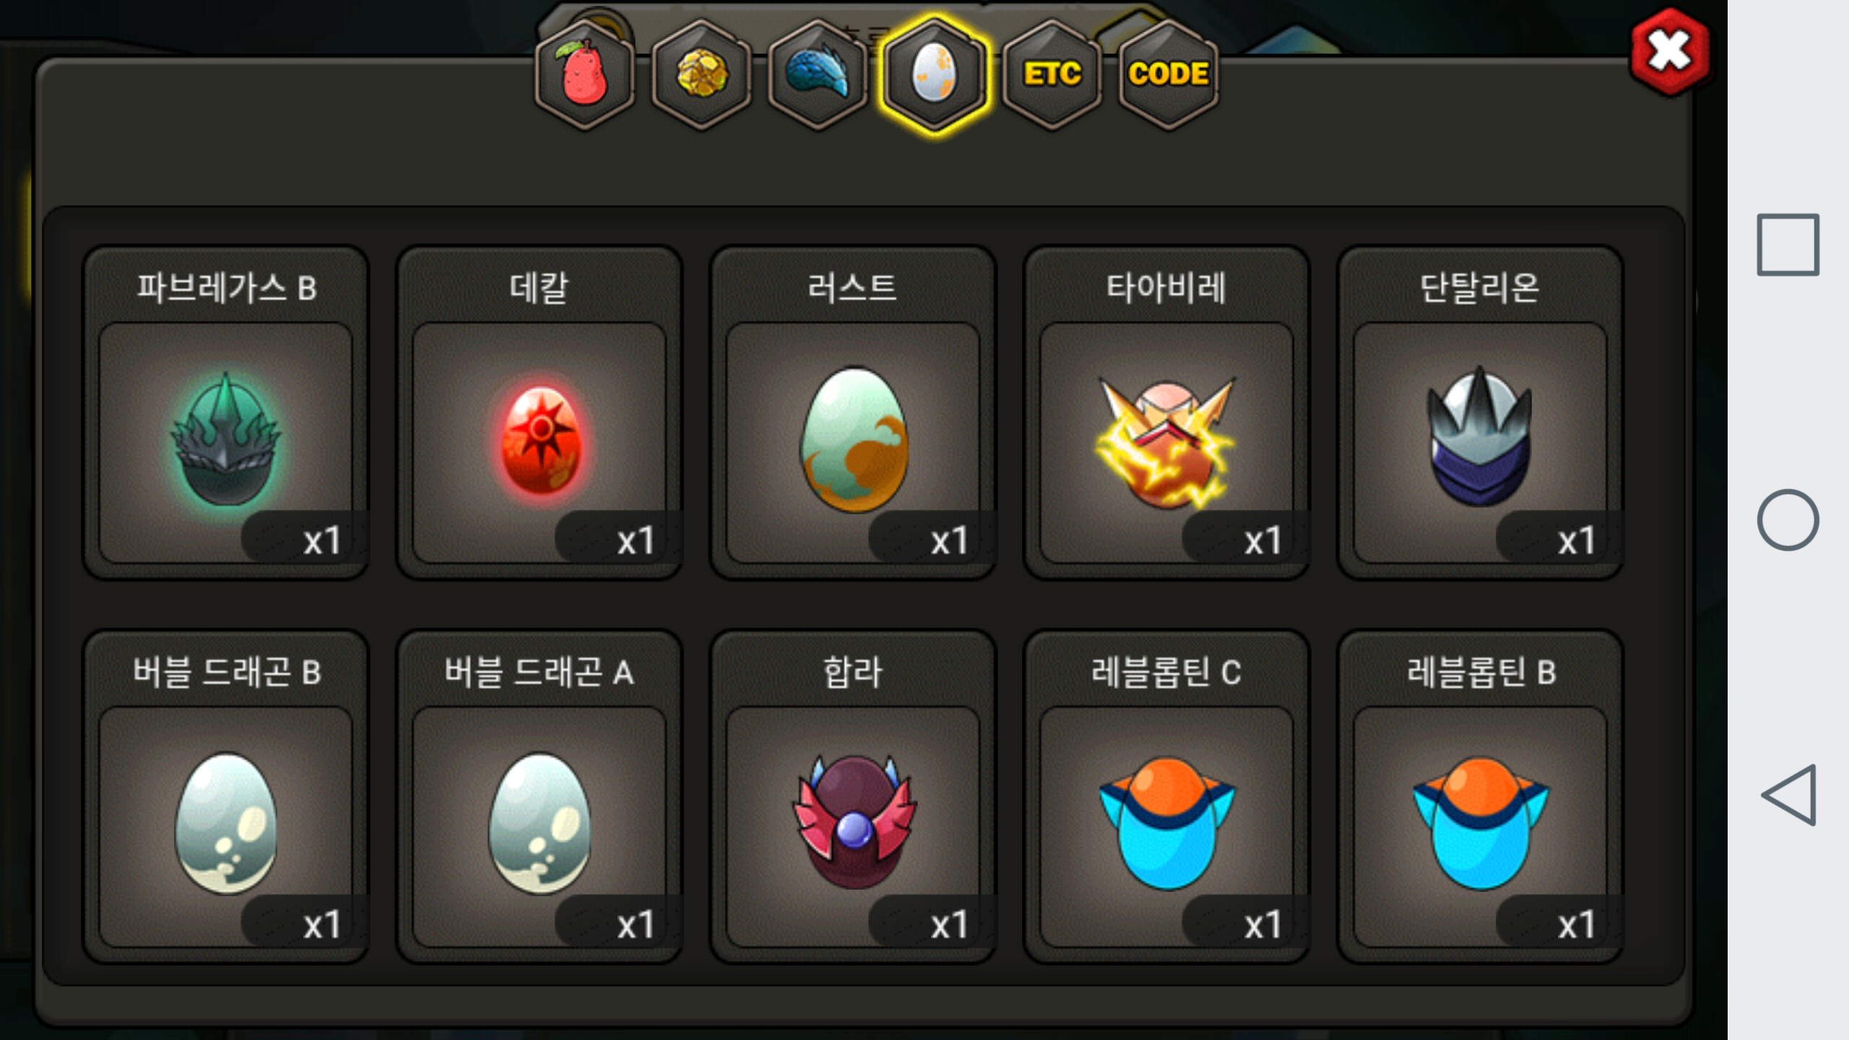Open Android recent apps square button
This screenshot has height=1040, width=1849.
[x=1788, y=244]
